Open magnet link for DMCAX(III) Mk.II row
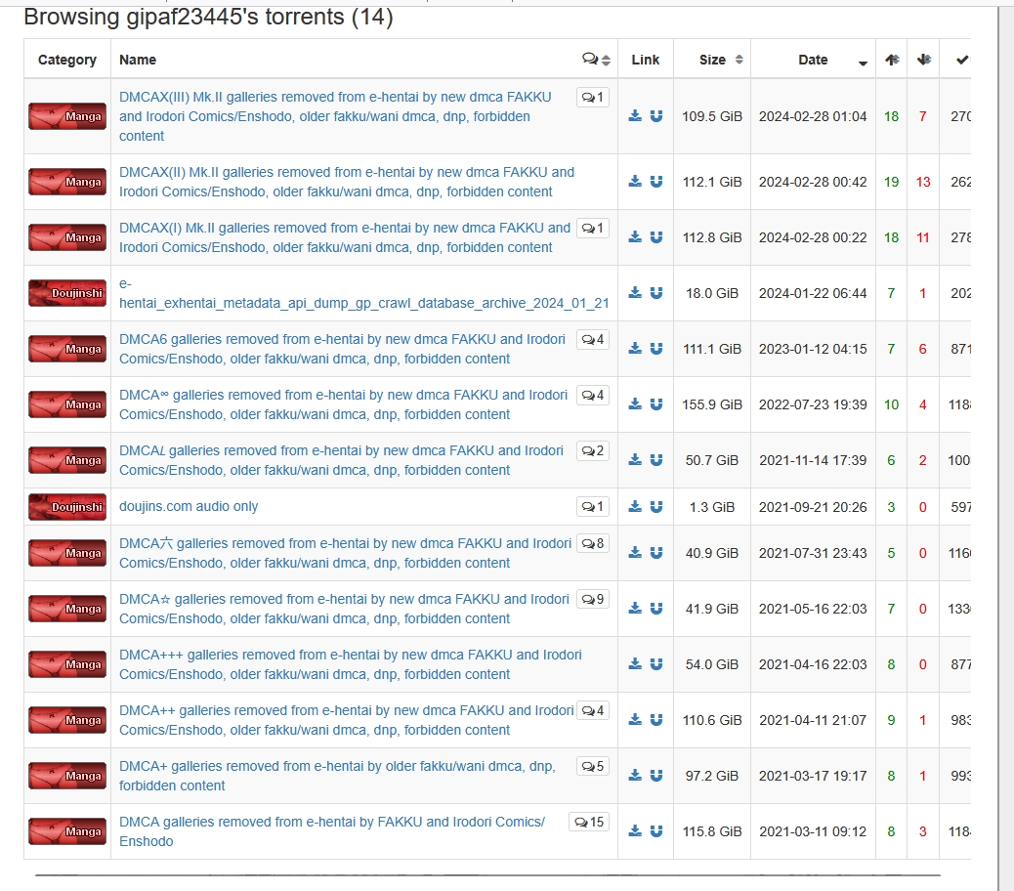 point(655,116)
